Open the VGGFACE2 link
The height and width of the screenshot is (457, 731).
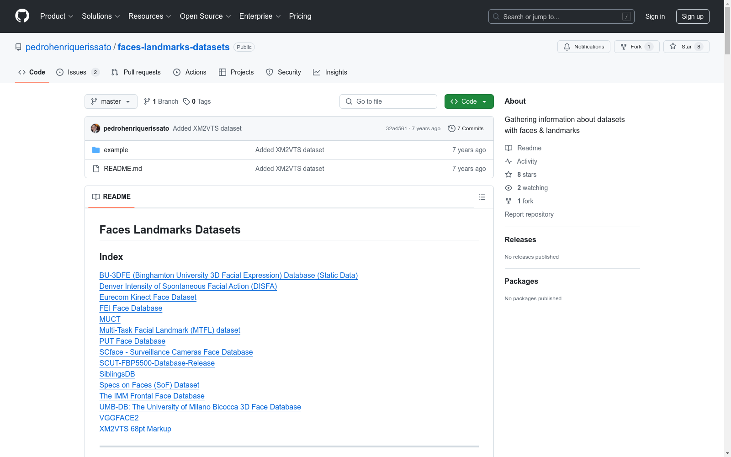click(x=119, y=418)
